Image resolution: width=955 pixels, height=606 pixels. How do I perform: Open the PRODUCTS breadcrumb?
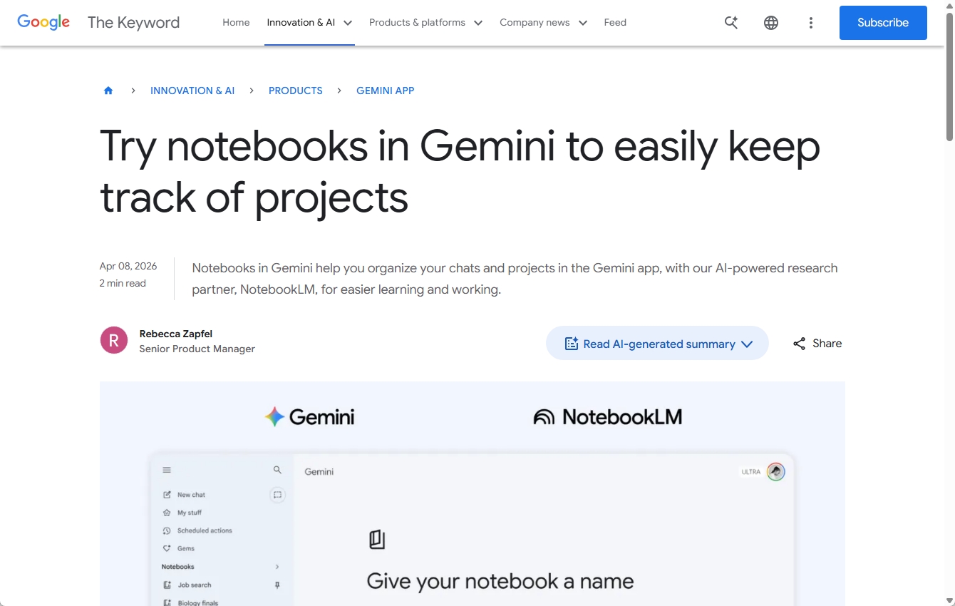tap(296, 91)
